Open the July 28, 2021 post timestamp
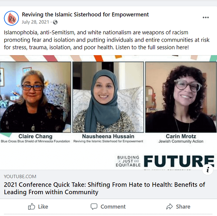The width and height of the screenshot is (217, 216). point(35,22)
